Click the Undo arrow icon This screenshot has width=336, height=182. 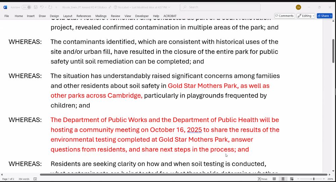(x=42, y=7)
